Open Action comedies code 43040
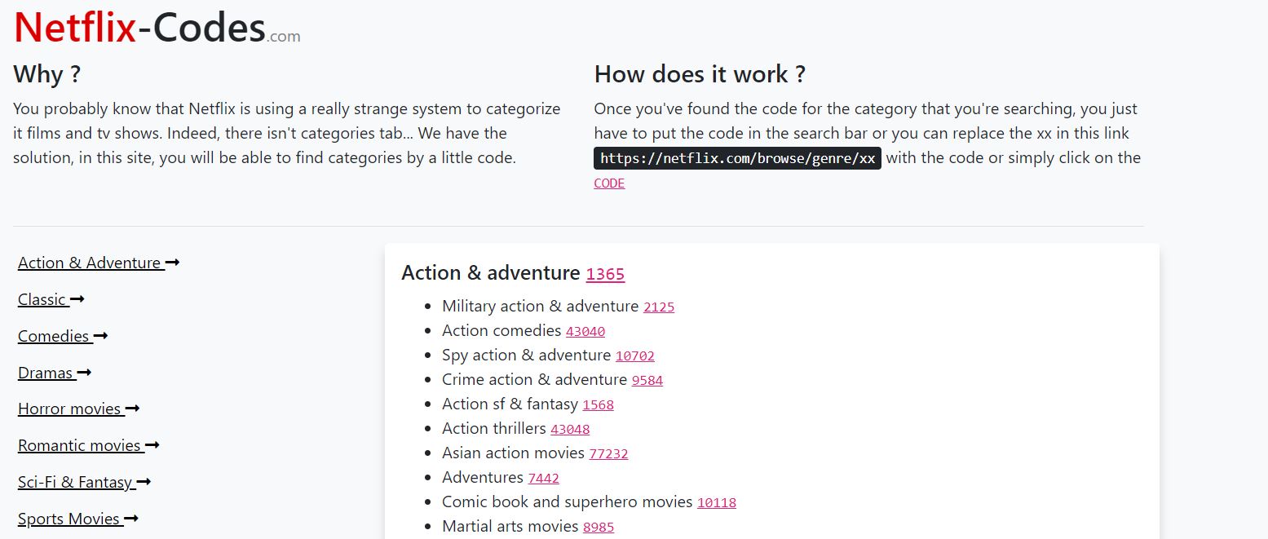 pos(585,332)
